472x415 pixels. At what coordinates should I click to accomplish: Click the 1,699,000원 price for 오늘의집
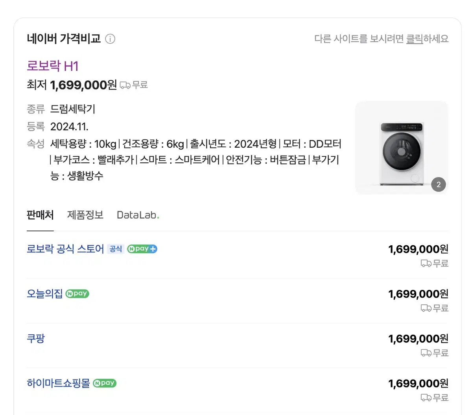pyautogui.click(x=418, y=294)
